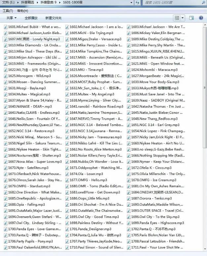Select the icon of 1607.MIC男团 - Lonely Night.mp3
The width and height of the screenshot is (207, 256).
[6, 39]
